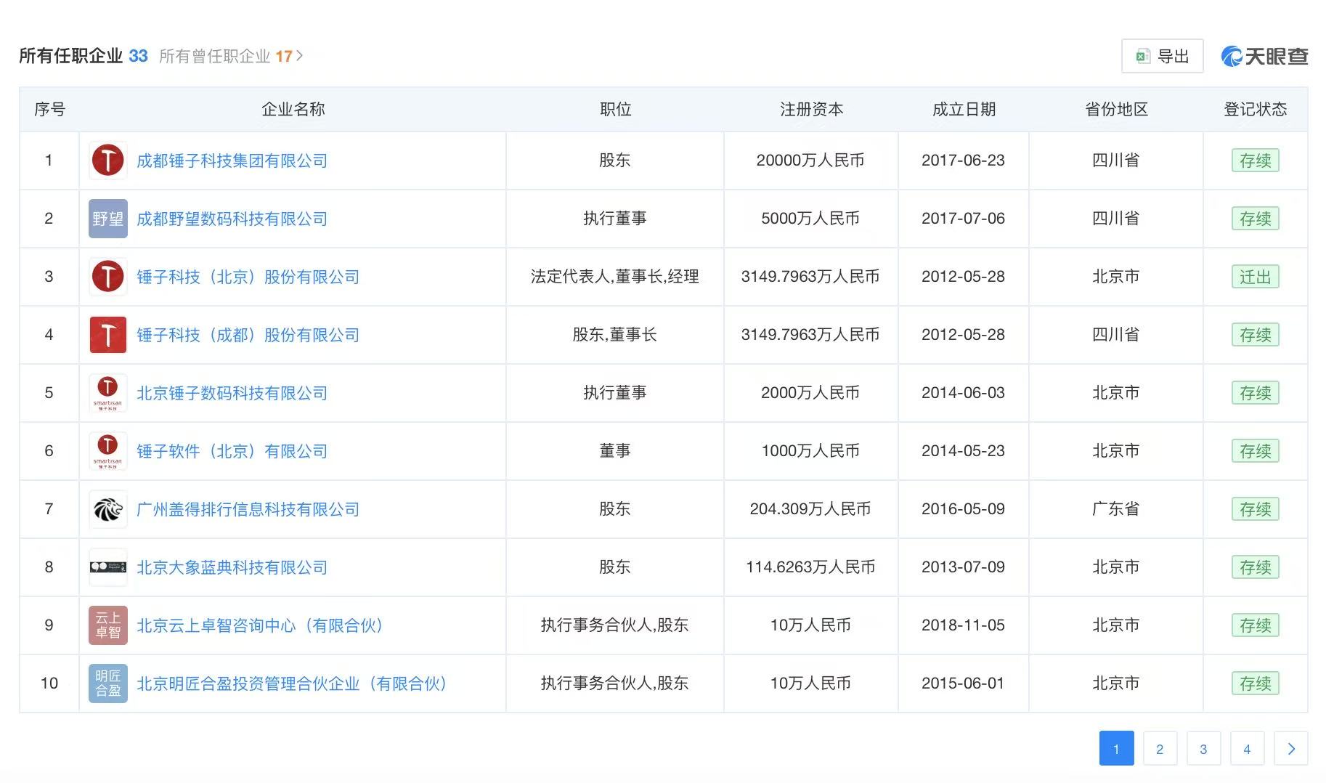Click the 序号 column header
The height and width of the screenshot is (783, 1326).
[x=49, y=110]
